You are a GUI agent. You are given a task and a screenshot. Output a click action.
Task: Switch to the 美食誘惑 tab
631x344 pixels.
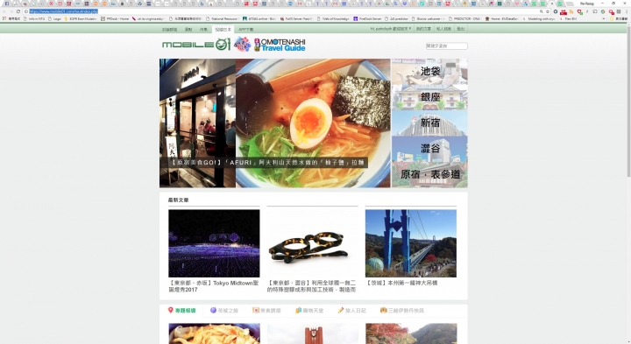(266, 310)
